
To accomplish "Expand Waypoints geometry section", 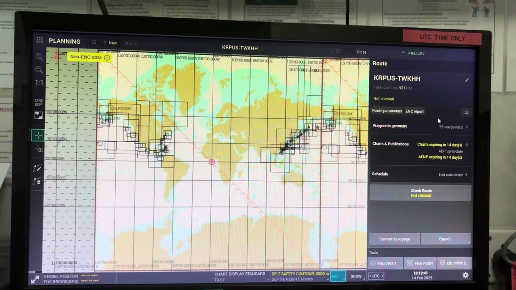I will pyautogui.click(x=420, y=126).
